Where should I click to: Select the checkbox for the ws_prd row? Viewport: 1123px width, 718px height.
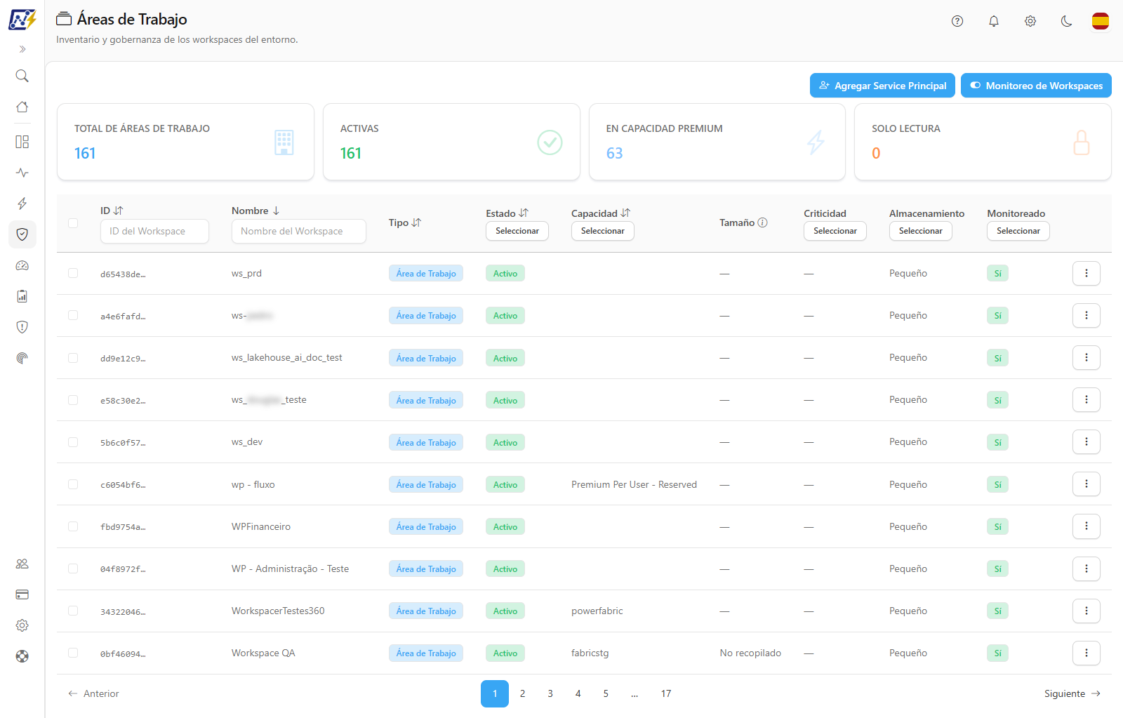(73, 273)
